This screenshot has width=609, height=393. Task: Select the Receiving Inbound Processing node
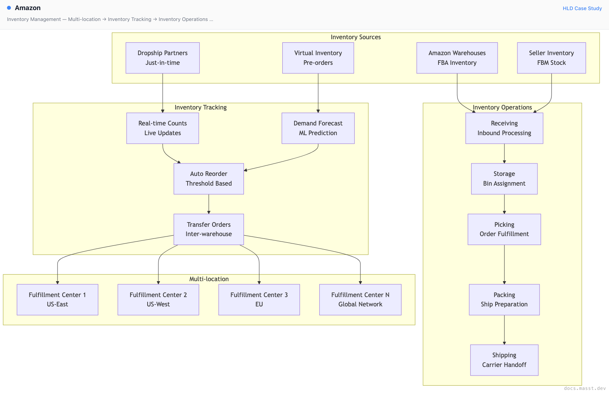pyautogui.click(x=504, y=128)
